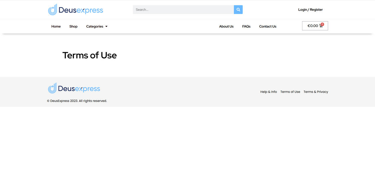The width and height of the screenshot is (375, 181).
Task: Click the DeusExpress 2023 copyright text
Action: 77,101
